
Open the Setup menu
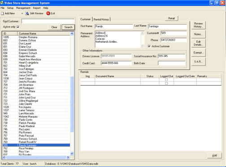10,8
